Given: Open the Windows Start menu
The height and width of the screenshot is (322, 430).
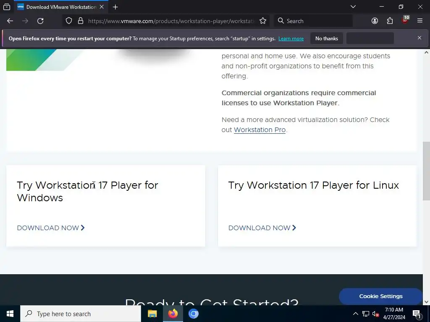Looking at the screenshot, I should [10, 314].
